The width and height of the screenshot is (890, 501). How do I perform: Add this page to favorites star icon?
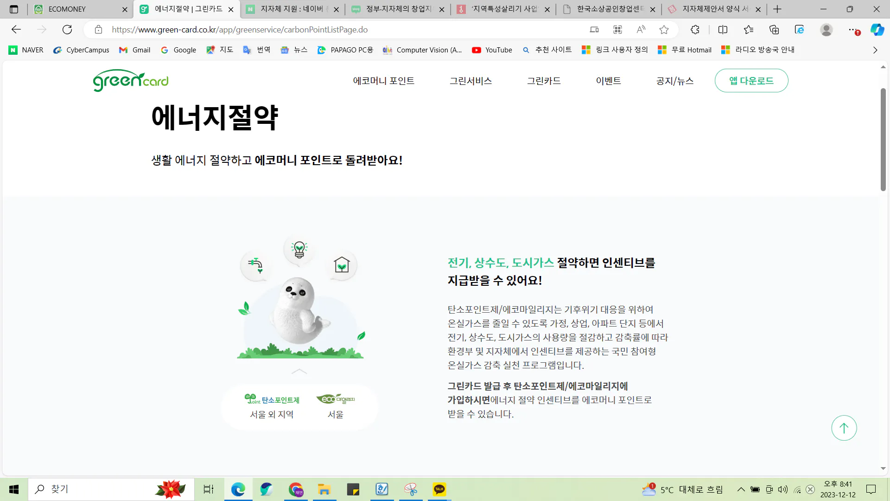pyautogui.click(x=664, y=30)
